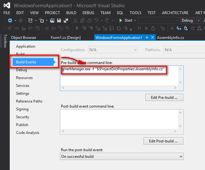The height and width of the screenshot is (170, 205).
Task: Switch to the Object Browser tab
Action: [x=24, y=38]
